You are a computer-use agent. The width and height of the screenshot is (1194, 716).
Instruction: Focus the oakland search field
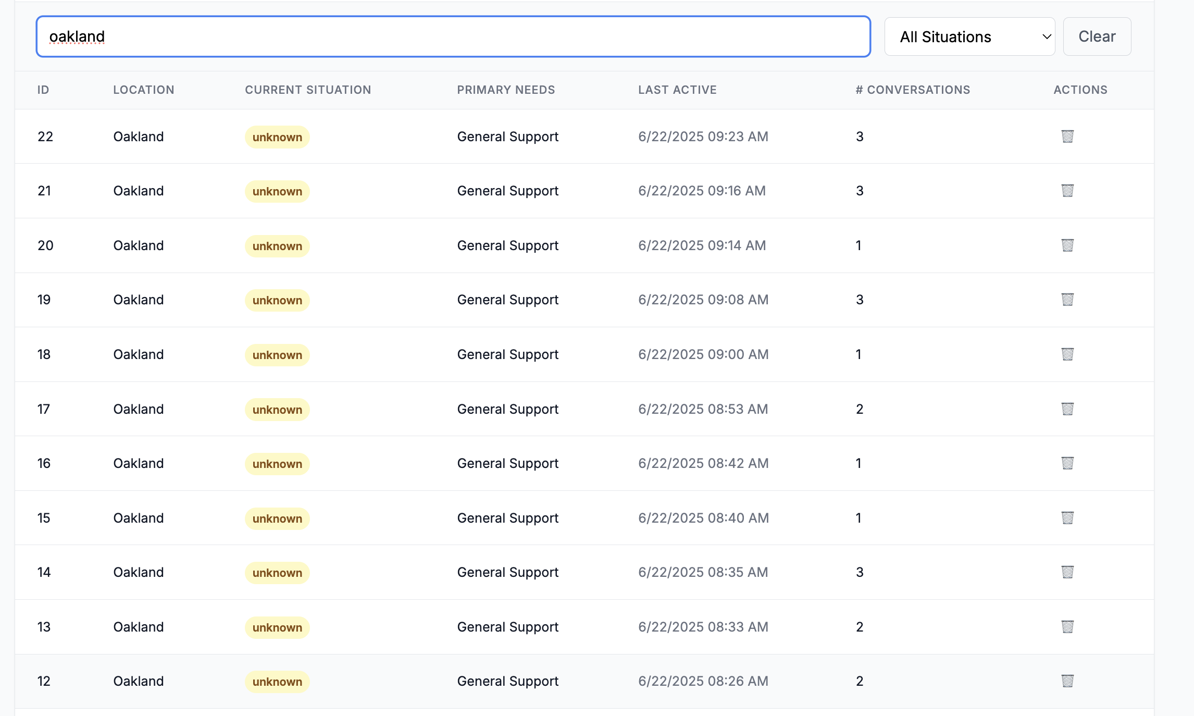[453, 37]
